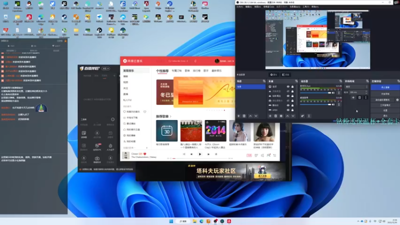
Task: Open the heartbeat mode icon beside liked music
Action: 144,111
